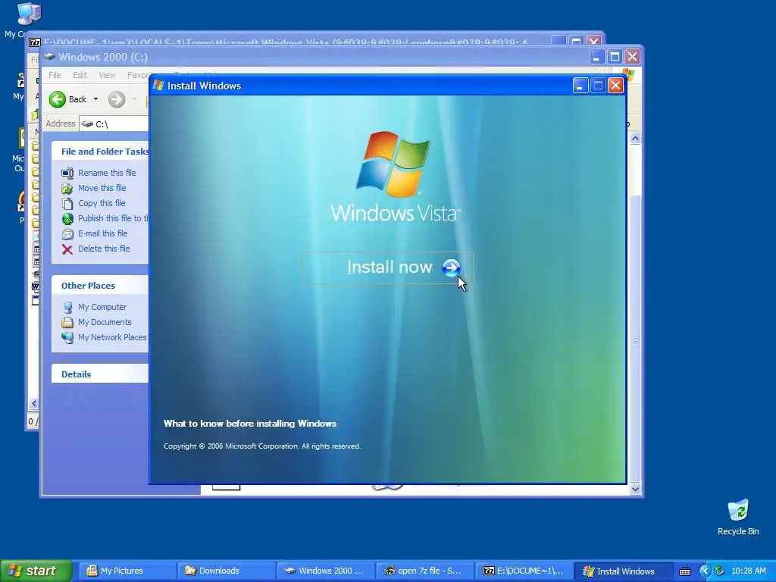
Task: Switch to open 7z file taskbar button
Action: [424, 571]
